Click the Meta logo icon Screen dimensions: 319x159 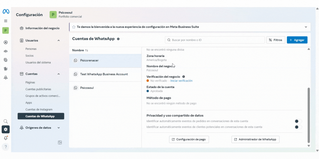6,12
